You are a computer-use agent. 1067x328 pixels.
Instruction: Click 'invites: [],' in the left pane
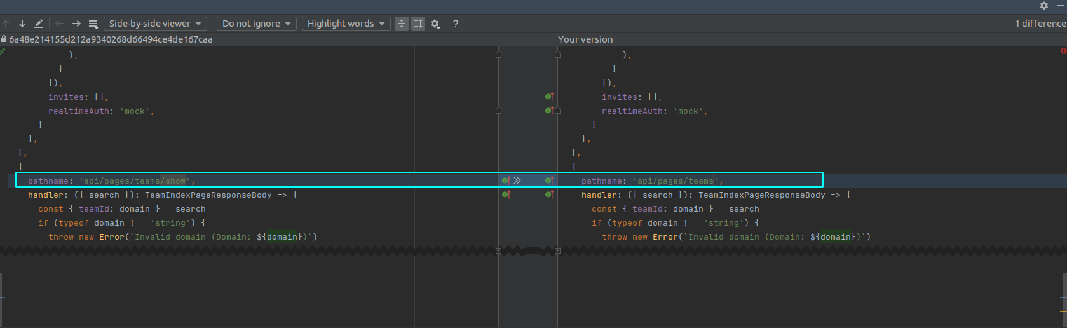79,97
